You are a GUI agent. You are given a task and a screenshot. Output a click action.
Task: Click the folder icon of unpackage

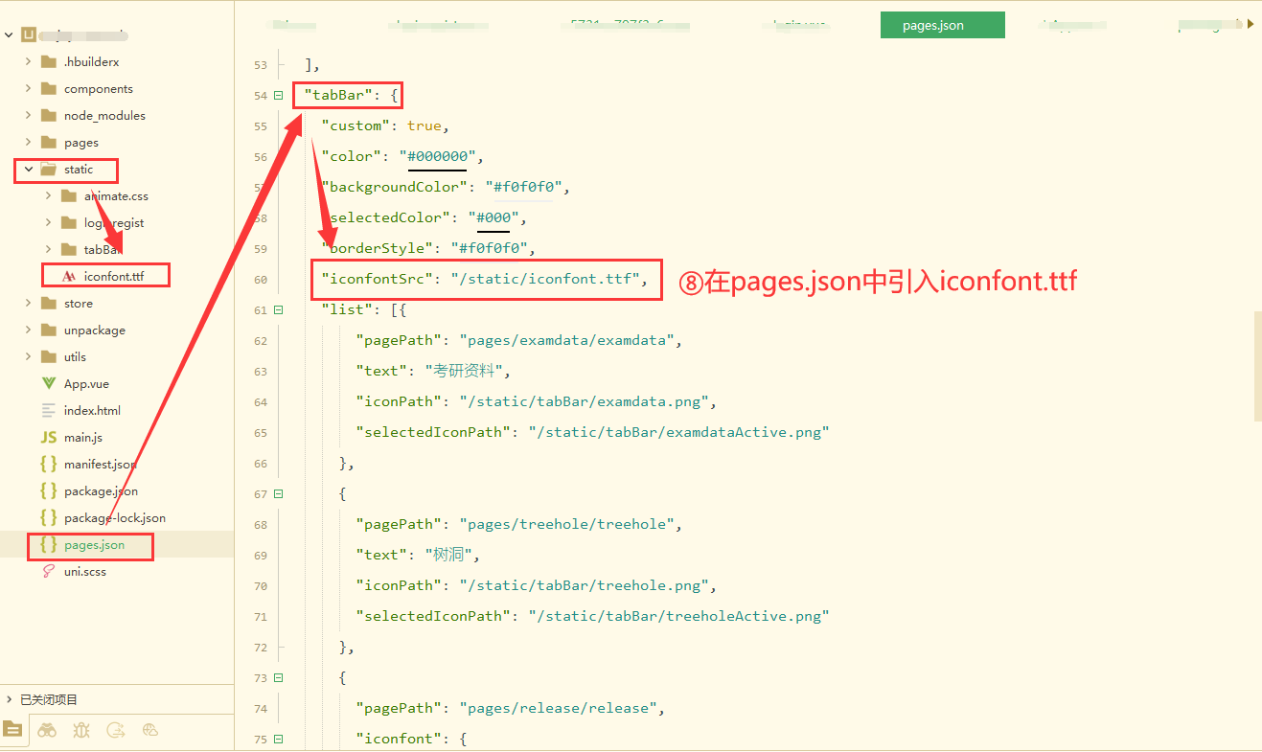click(x=49, y=330)
